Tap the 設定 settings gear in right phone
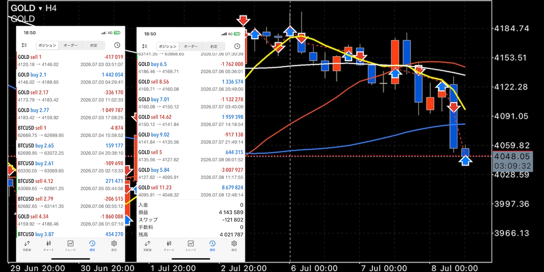Viewport: 544px width, 272px height. (234, 245)
